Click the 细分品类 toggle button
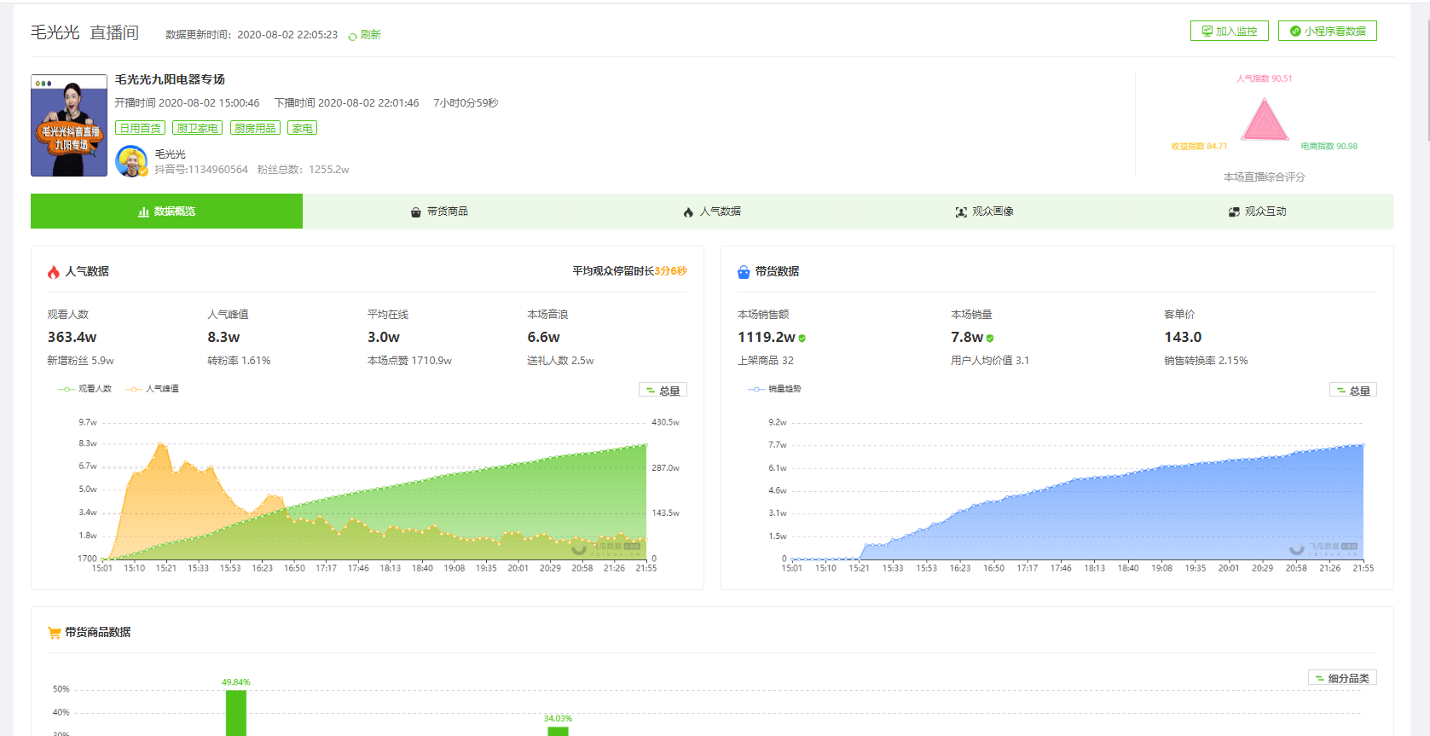This screenshot has height=736, width=1430. click(x=1342, y=678)
